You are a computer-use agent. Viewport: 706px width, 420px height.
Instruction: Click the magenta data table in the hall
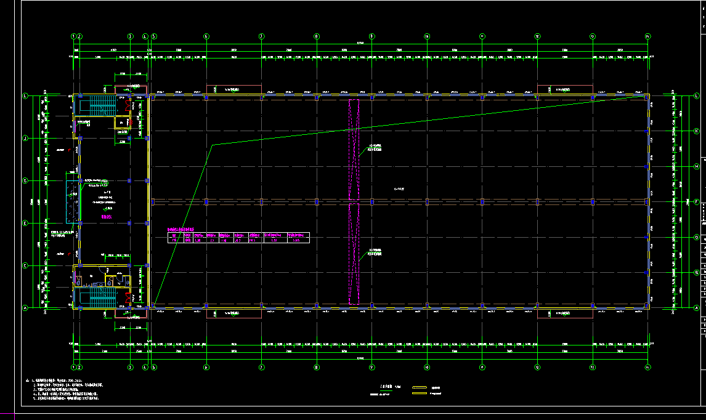[238, 238]
